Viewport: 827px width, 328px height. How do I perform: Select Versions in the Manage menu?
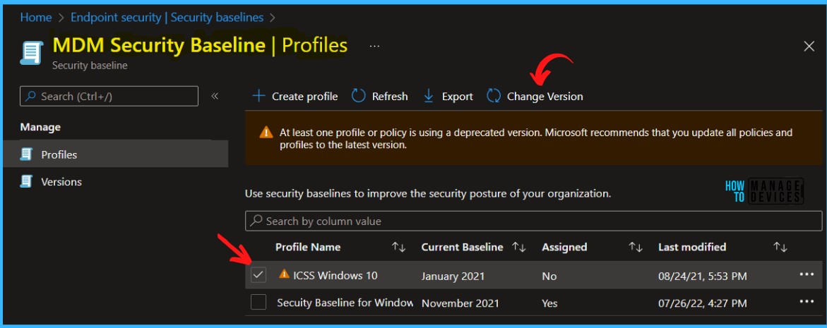116,182
